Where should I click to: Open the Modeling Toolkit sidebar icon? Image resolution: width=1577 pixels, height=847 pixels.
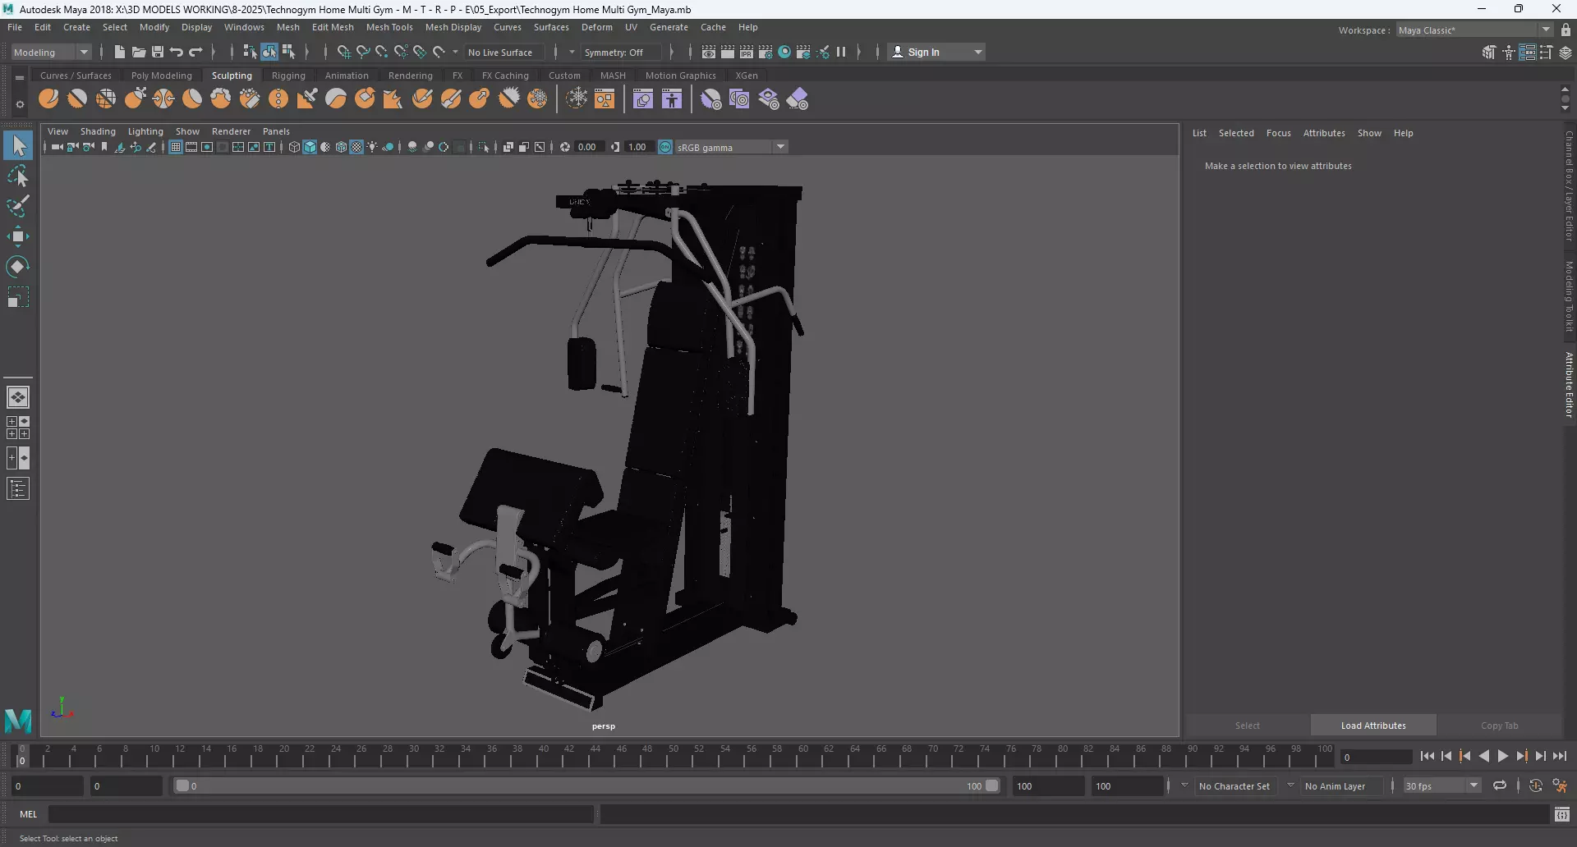pos(1489,53)
